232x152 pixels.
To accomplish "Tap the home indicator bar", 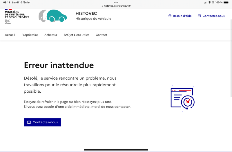I will [x=116, y=150].
